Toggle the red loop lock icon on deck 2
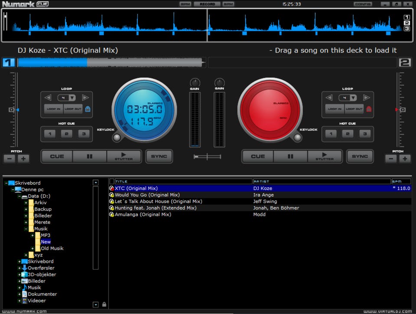The width and height of the screenshot is (416, 314). pyautogui.click(x=369, y=109)
